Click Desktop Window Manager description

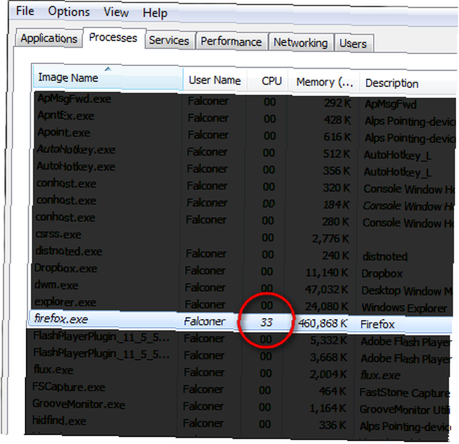tap(407, 291)
